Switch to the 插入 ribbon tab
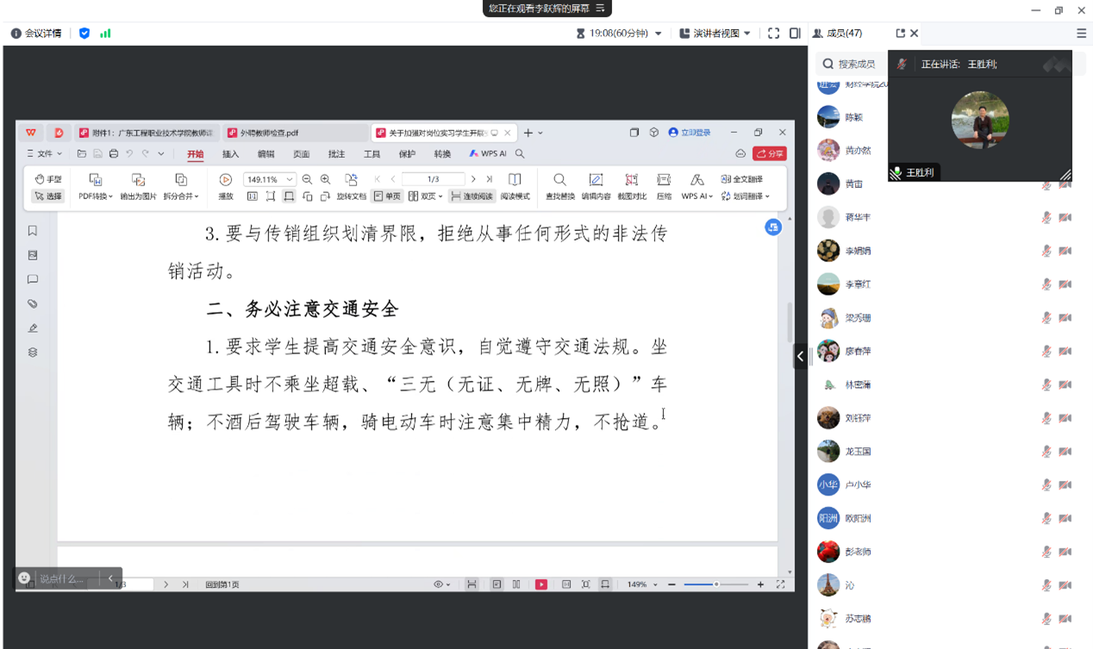 230,154
